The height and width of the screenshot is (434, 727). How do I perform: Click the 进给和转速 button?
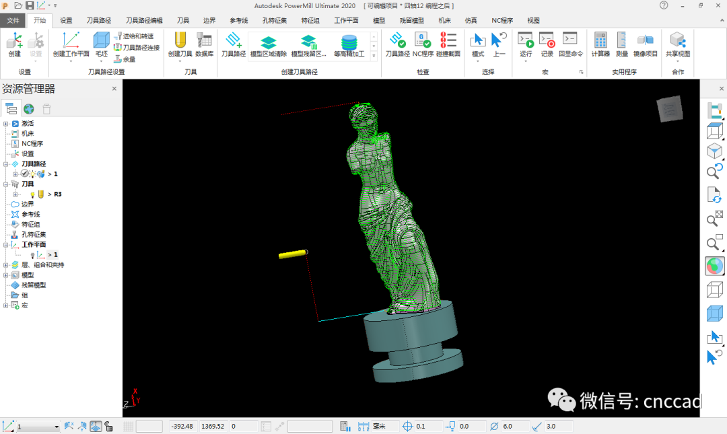tap(134, 36)
